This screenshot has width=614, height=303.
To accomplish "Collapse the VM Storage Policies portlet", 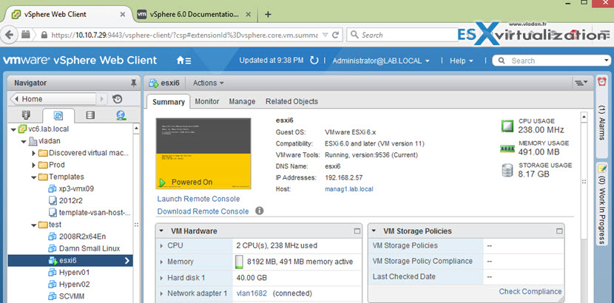I will coord(374,231).
